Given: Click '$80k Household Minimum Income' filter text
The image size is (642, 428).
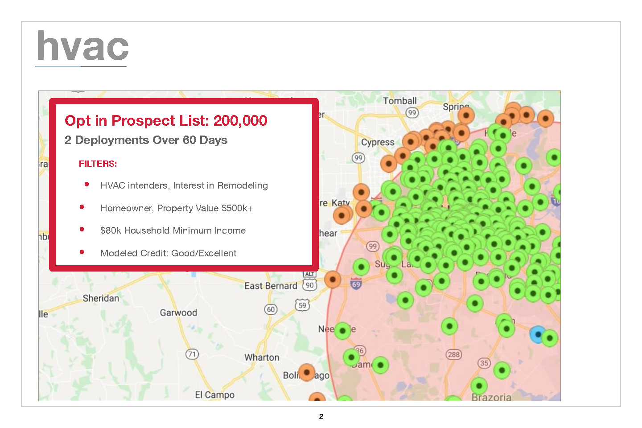Looking at the screenshot, I should point(173,230).
